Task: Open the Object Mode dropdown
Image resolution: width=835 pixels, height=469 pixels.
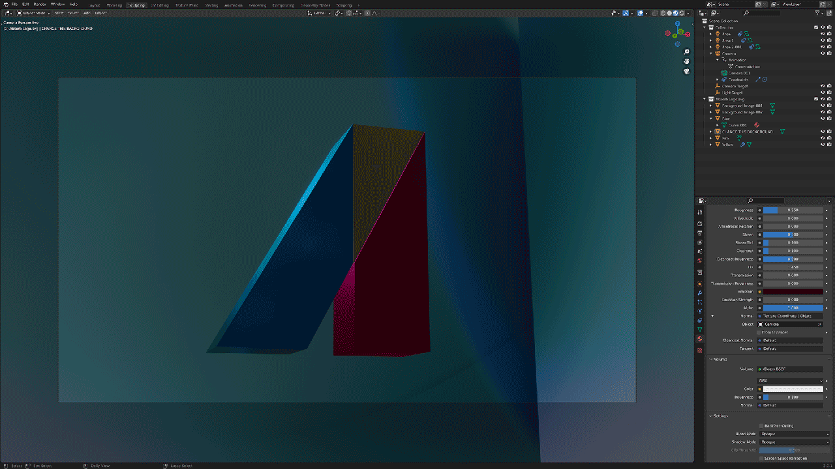Action: [34, 13]
